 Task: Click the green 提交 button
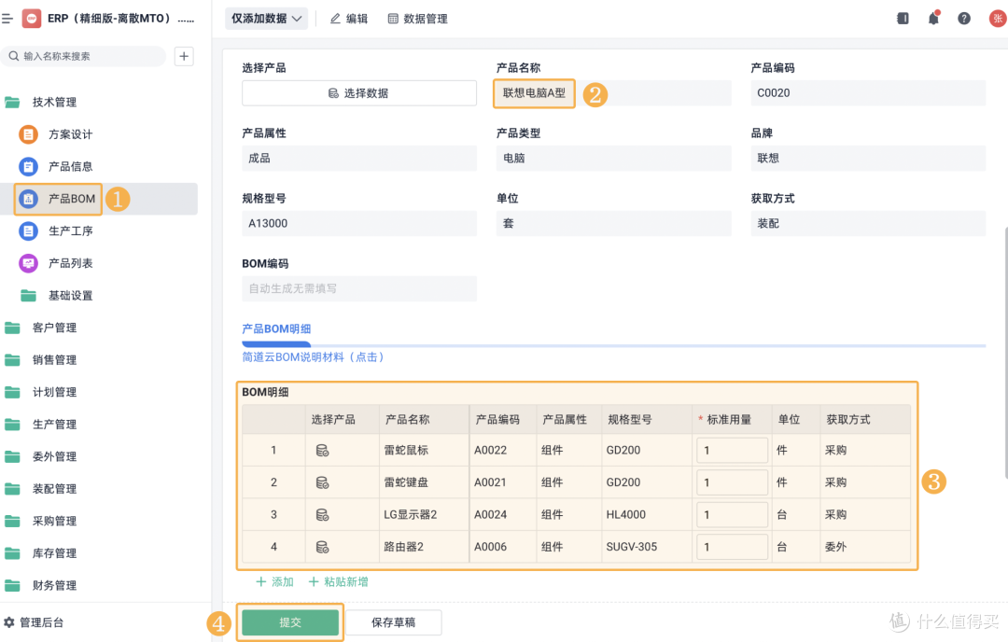click(290, 622)
